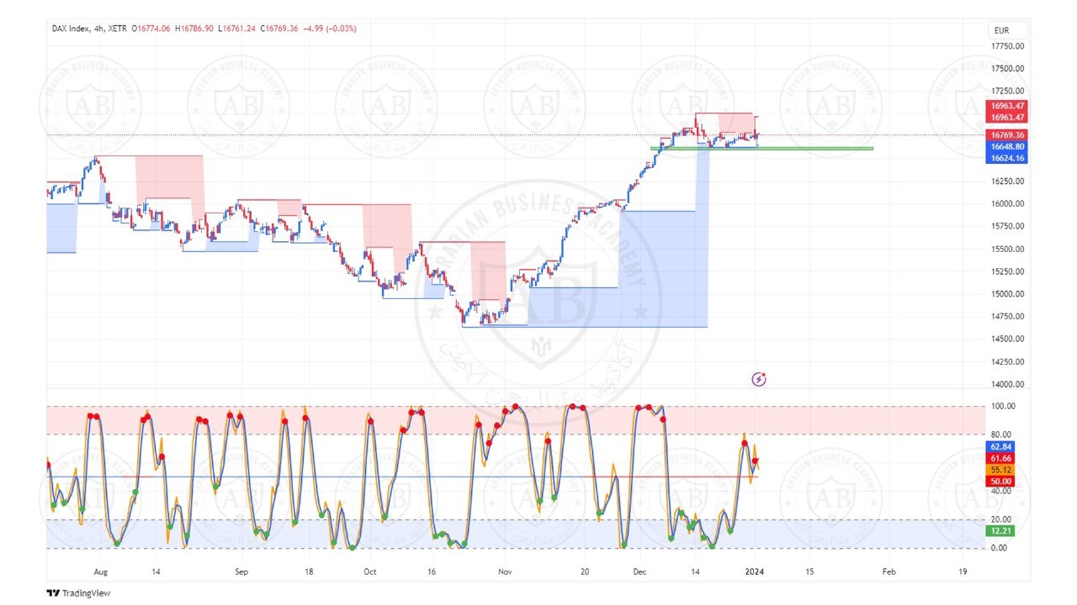
Task: Click the 14000.00 price scale label
Action: (x=1007, y=384)
